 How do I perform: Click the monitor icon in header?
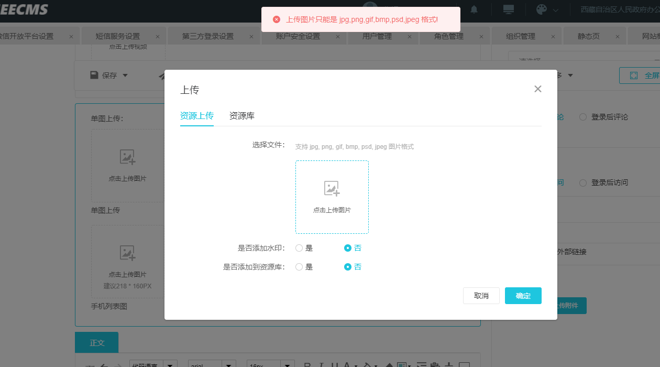[x=508, y=9]
